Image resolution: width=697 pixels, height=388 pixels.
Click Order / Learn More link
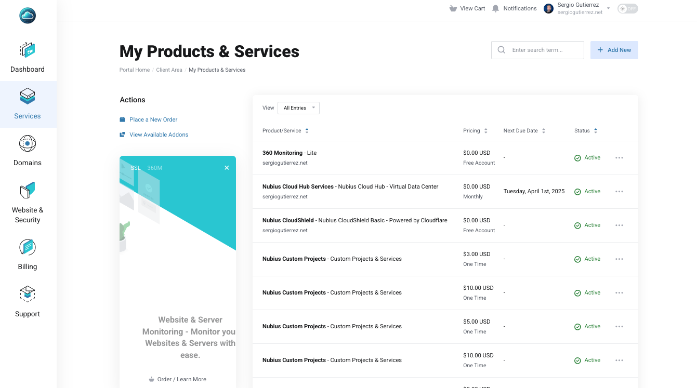[182, 379]
